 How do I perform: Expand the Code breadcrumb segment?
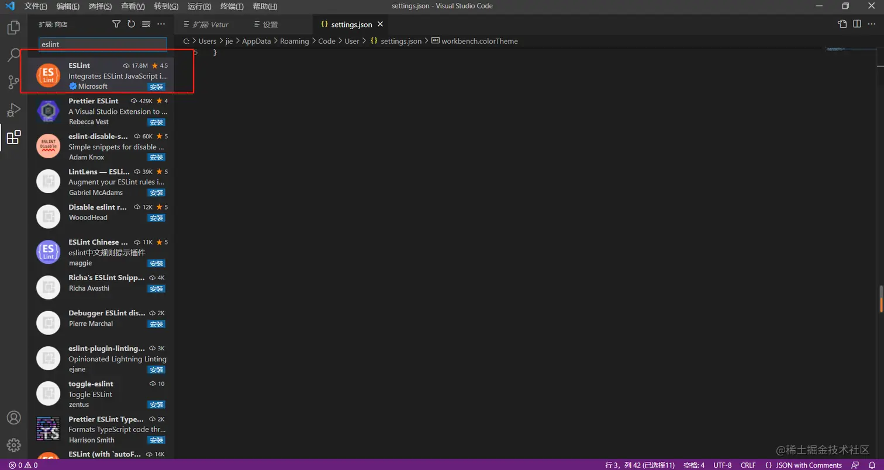327,41
